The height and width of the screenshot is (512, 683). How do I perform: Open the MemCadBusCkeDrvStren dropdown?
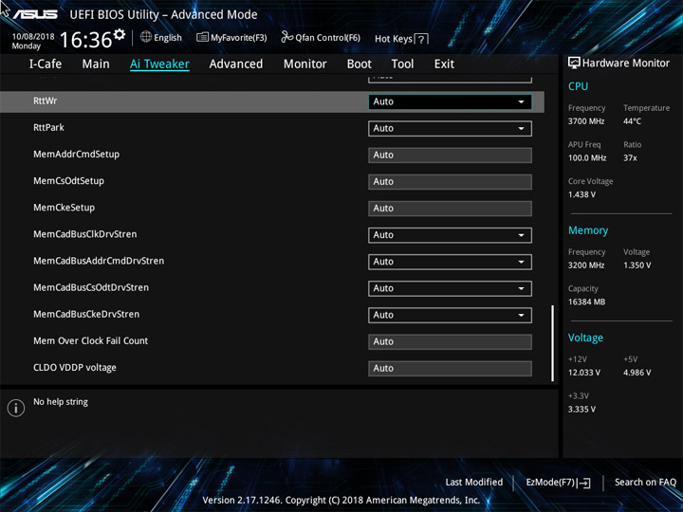[x=450, y=315]
